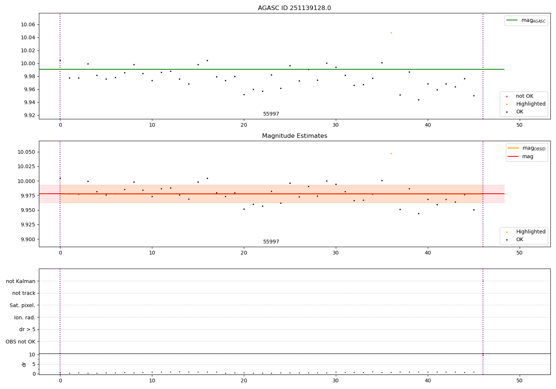Image resolution: width=556 pixels, height=389 pixels.
Task: Pick the orange highlighted point in Magnitude Estimates plot
Action: (391, 153)
